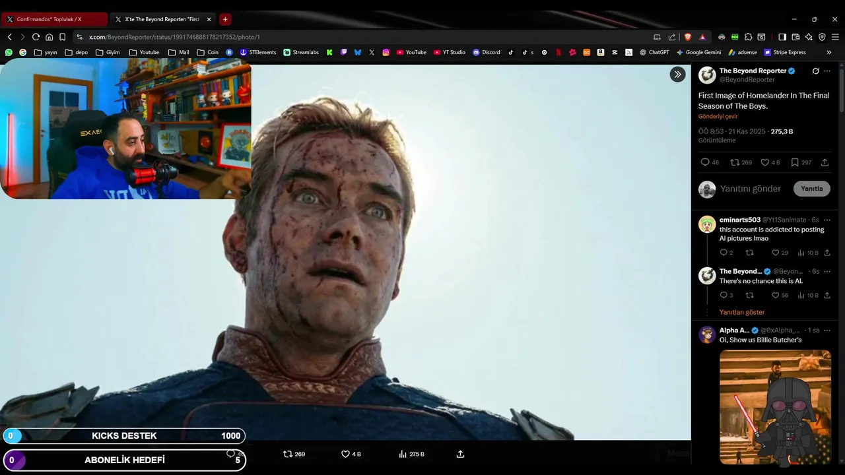Reply to eminarts503's comment
The image size is (845, 475).
pos(726,253)
